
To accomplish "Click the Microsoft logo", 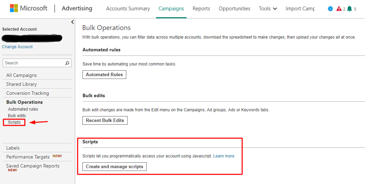I will 28,8.
